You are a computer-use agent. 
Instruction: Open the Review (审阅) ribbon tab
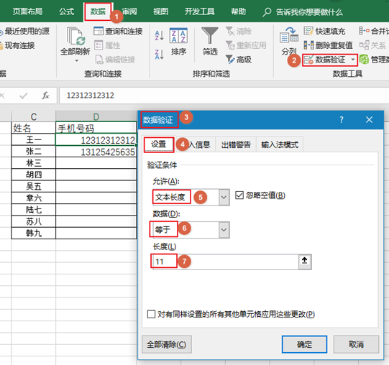coord(129,11)
